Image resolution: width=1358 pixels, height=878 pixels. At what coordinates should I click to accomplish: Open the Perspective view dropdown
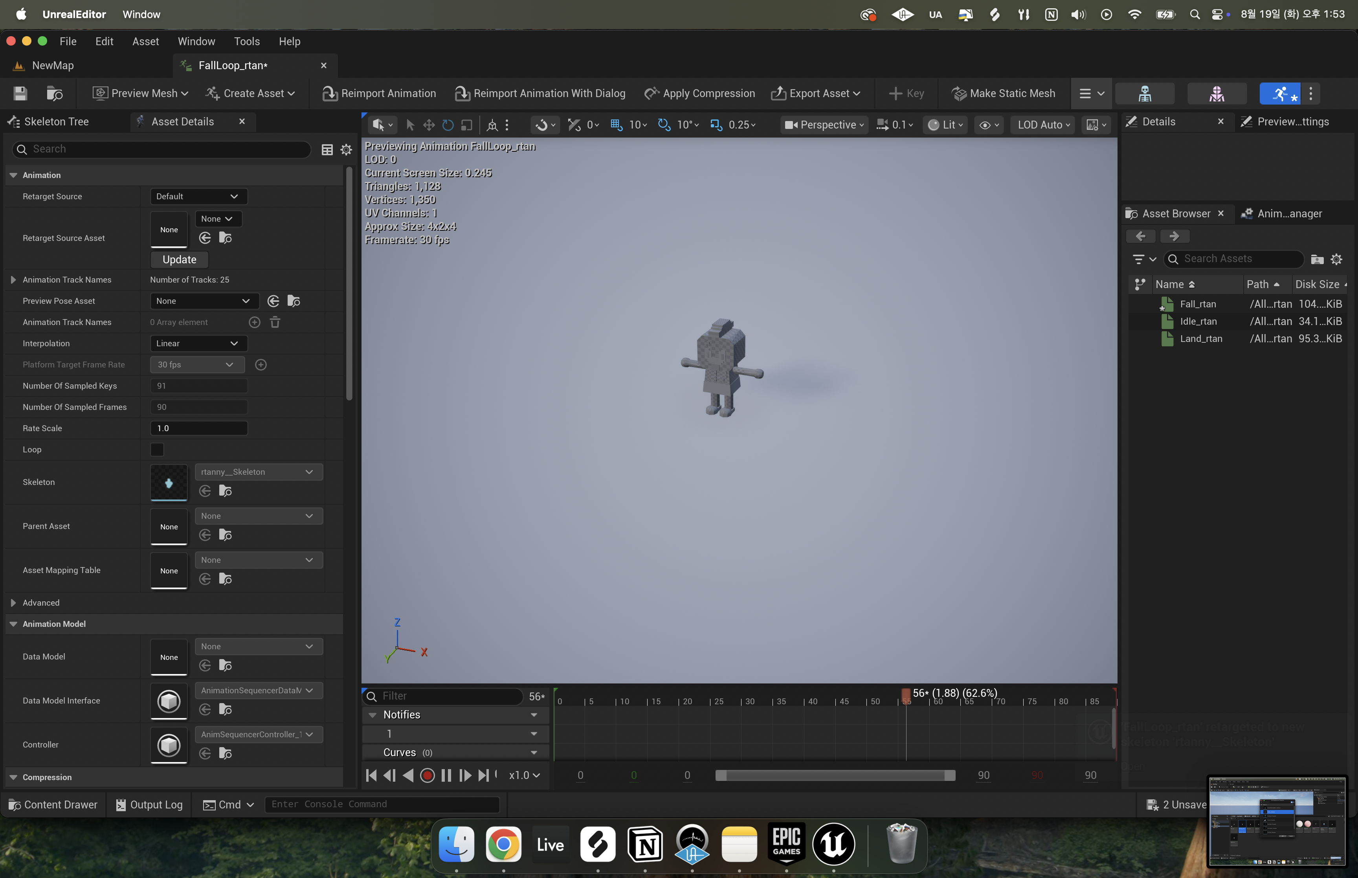pos(824,125)
